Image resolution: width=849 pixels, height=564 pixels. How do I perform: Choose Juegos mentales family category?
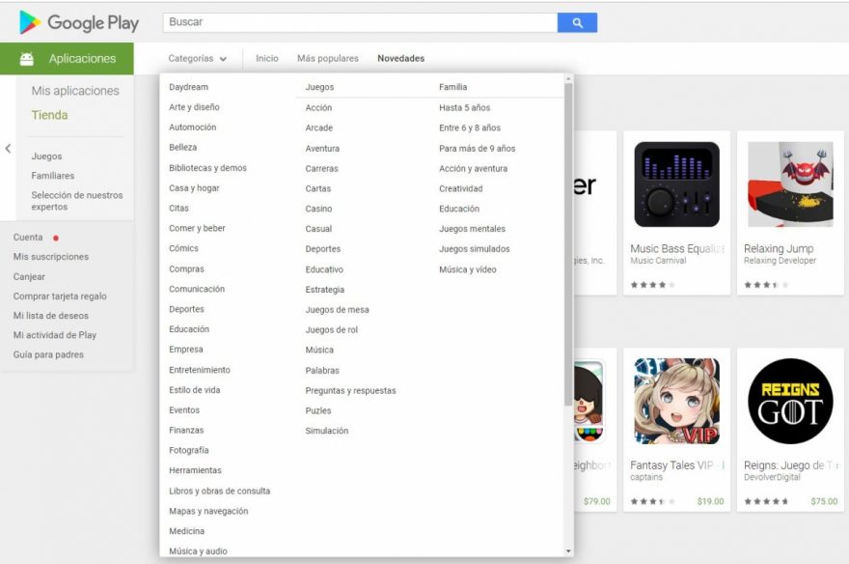pyautogui.click(x=472, y=229)
